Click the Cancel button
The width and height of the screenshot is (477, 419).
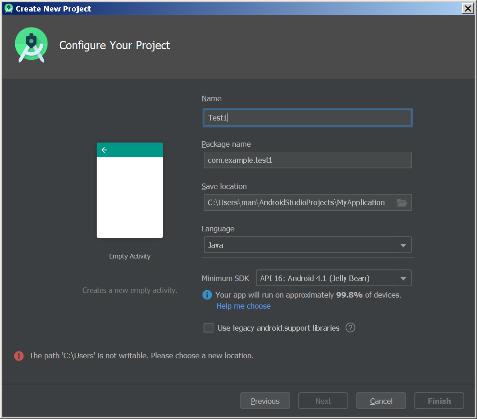tap(381, 401)
